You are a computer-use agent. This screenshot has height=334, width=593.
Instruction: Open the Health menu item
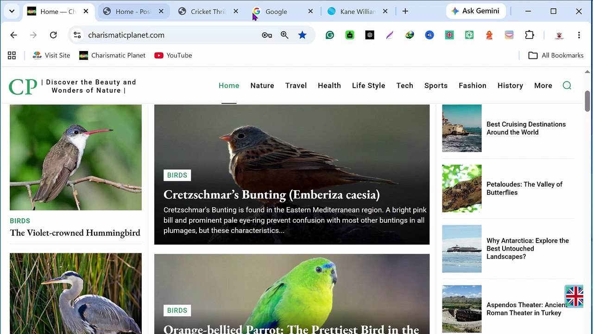(329, 85)
